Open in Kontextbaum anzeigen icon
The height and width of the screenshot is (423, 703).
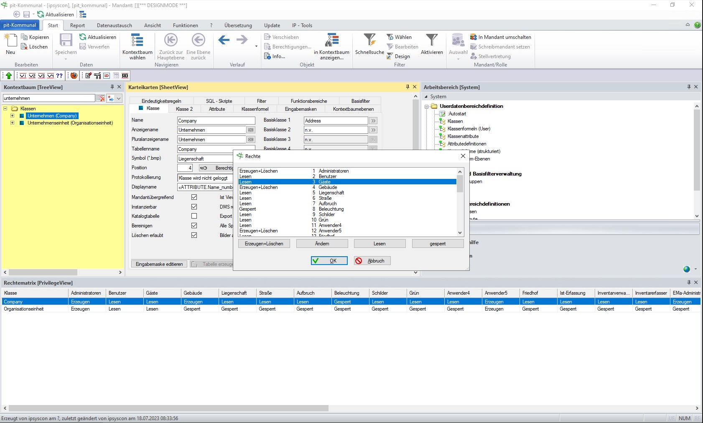point(332,41)
